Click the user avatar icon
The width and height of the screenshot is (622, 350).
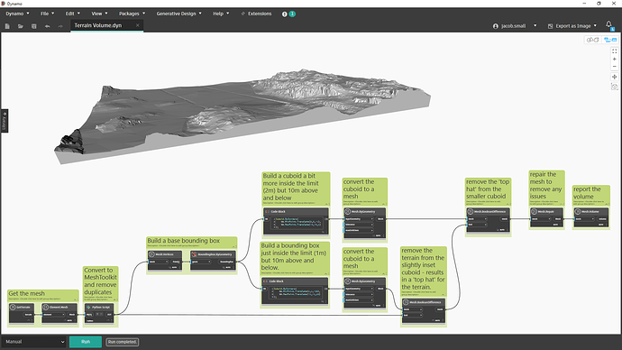pos(496,26)
